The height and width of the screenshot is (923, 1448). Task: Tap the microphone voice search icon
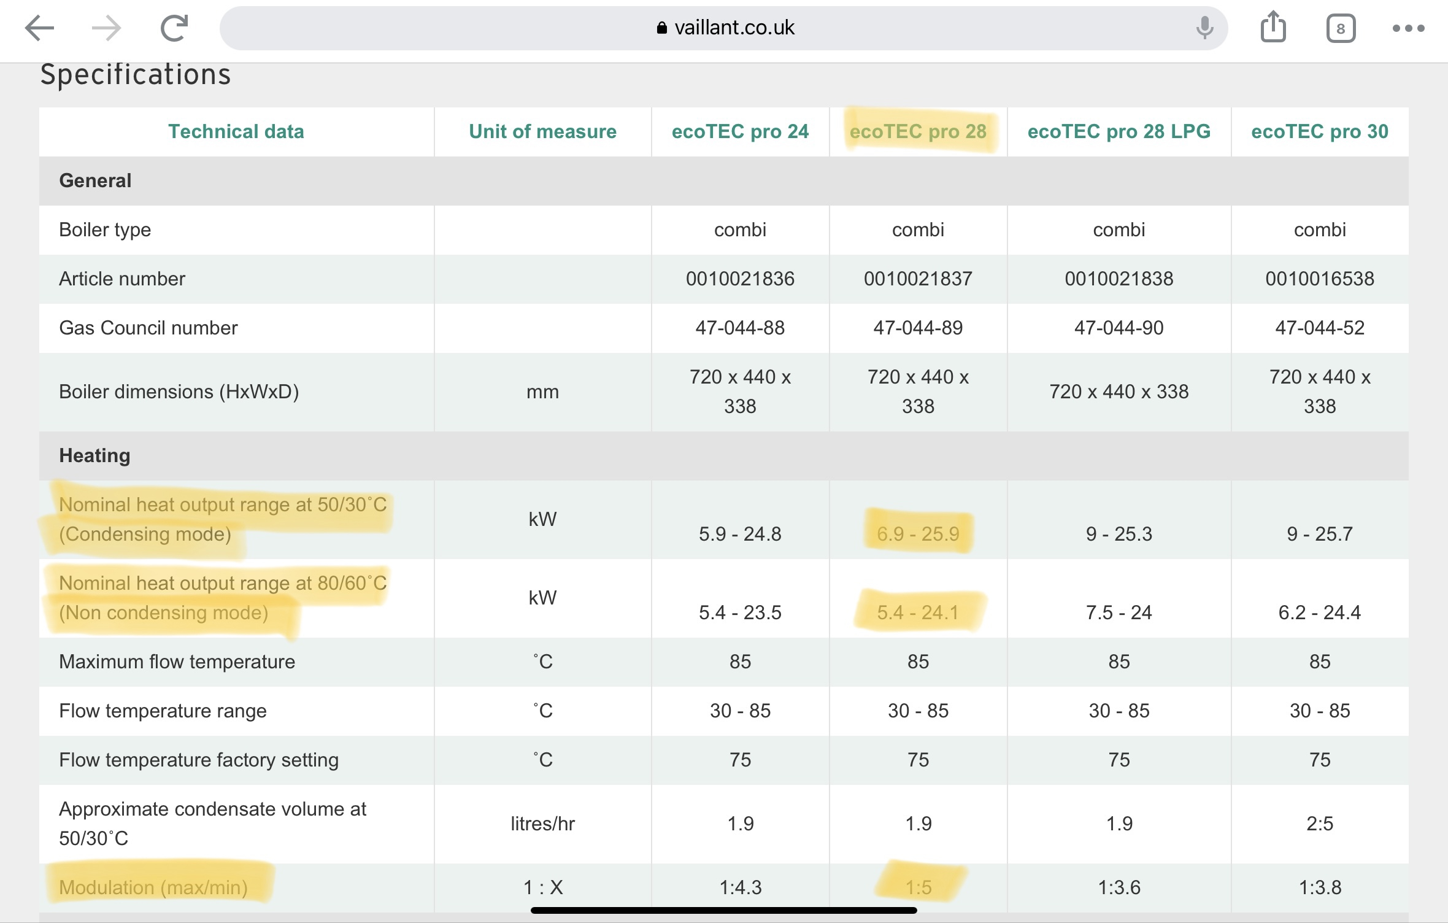tap(1204, 28)
